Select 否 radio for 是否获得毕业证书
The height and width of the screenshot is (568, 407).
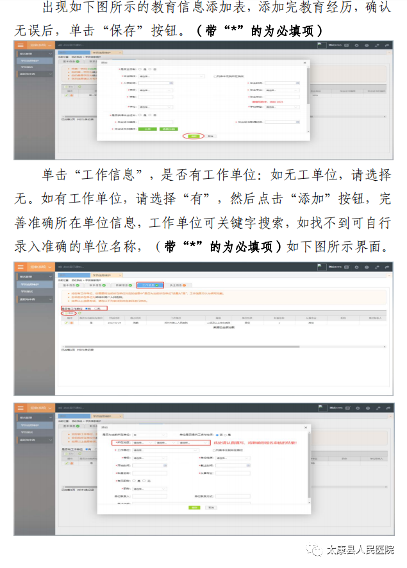pos(149,115)
